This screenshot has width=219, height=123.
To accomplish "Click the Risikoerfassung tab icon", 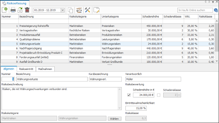I will 4,3.
